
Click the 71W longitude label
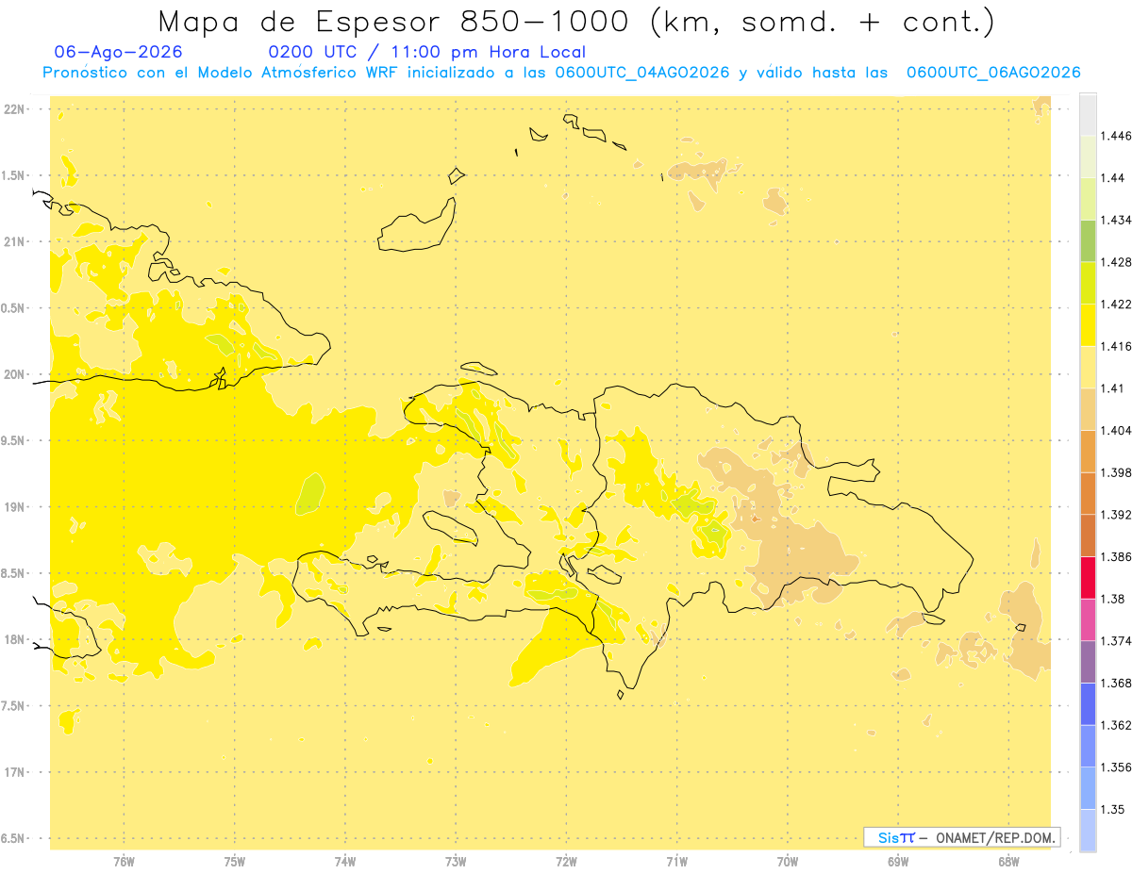[676, 862]
